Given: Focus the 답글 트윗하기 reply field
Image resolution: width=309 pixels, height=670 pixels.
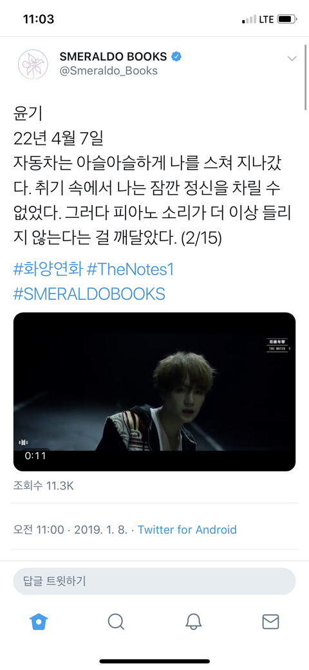Looking at the screenshot, I should click(154, 582).
